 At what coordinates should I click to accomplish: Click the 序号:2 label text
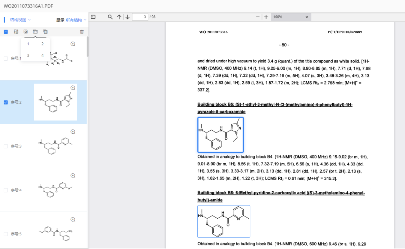pos(16,103)
